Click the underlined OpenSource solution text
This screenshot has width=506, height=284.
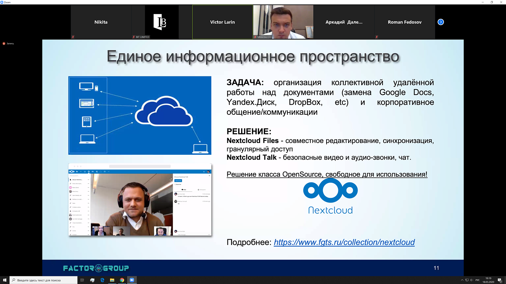pos(327,174)
